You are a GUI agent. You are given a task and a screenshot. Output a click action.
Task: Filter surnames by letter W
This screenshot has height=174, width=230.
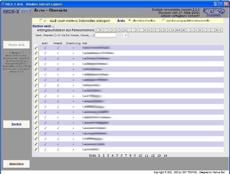[200, 30]
